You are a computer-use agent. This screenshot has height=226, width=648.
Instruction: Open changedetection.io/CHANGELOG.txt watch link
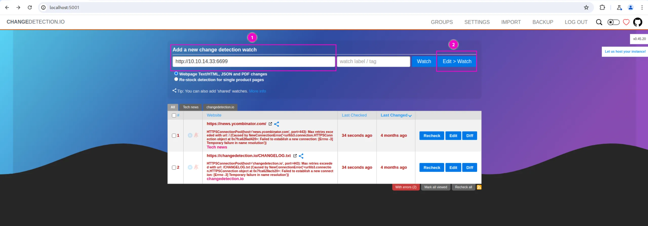tap(249, 156)
